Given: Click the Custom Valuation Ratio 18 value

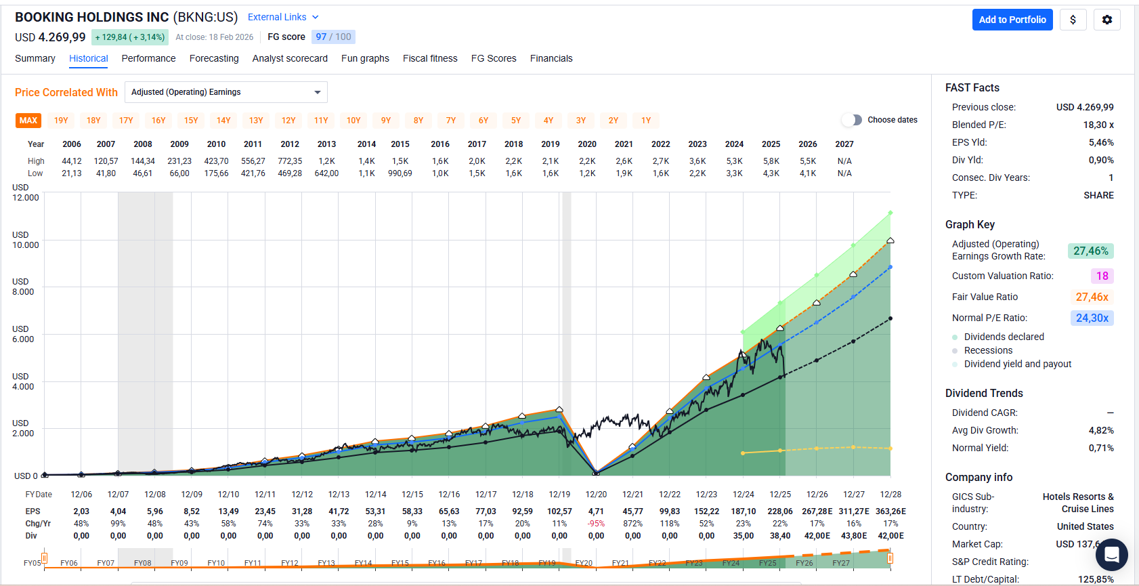Looking at the screenshot, I should click(1102, 276).
